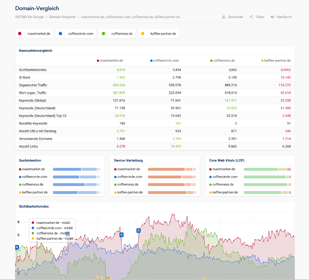
Task: Click the coffeeness.de table column header
Action: (222, 61)
